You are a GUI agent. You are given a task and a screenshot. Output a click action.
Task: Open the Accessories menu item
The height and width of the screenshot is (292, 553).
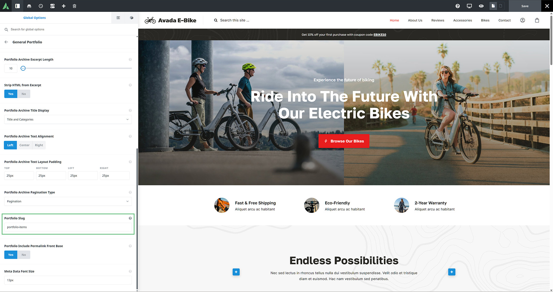[462, 20]
